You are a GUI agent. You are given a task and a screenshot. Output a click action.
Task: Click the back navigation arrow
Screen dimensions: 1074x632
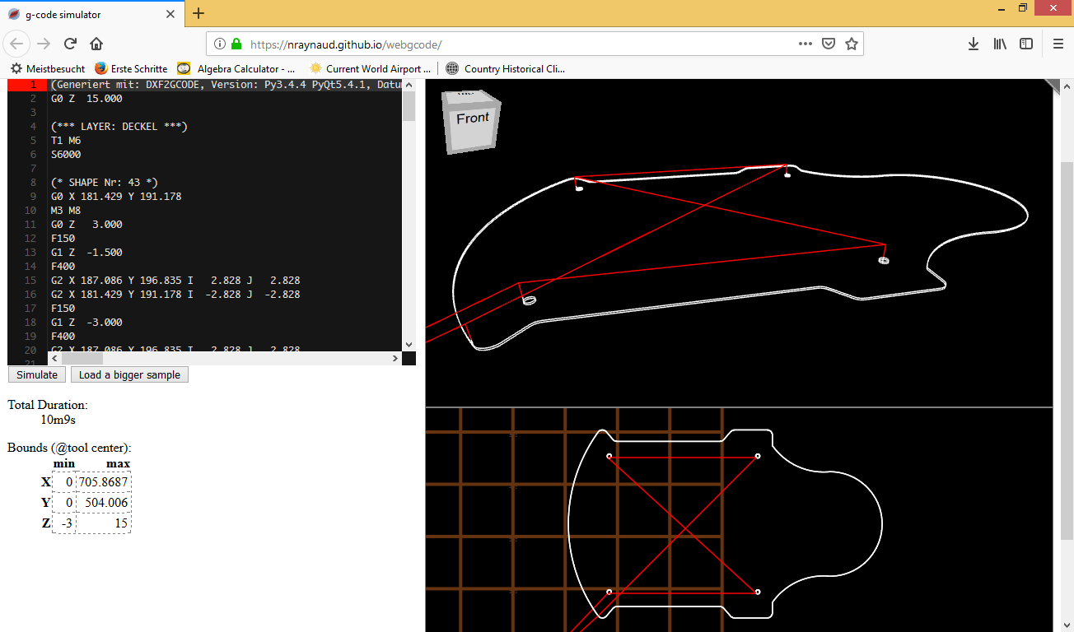tap(16, 44)
